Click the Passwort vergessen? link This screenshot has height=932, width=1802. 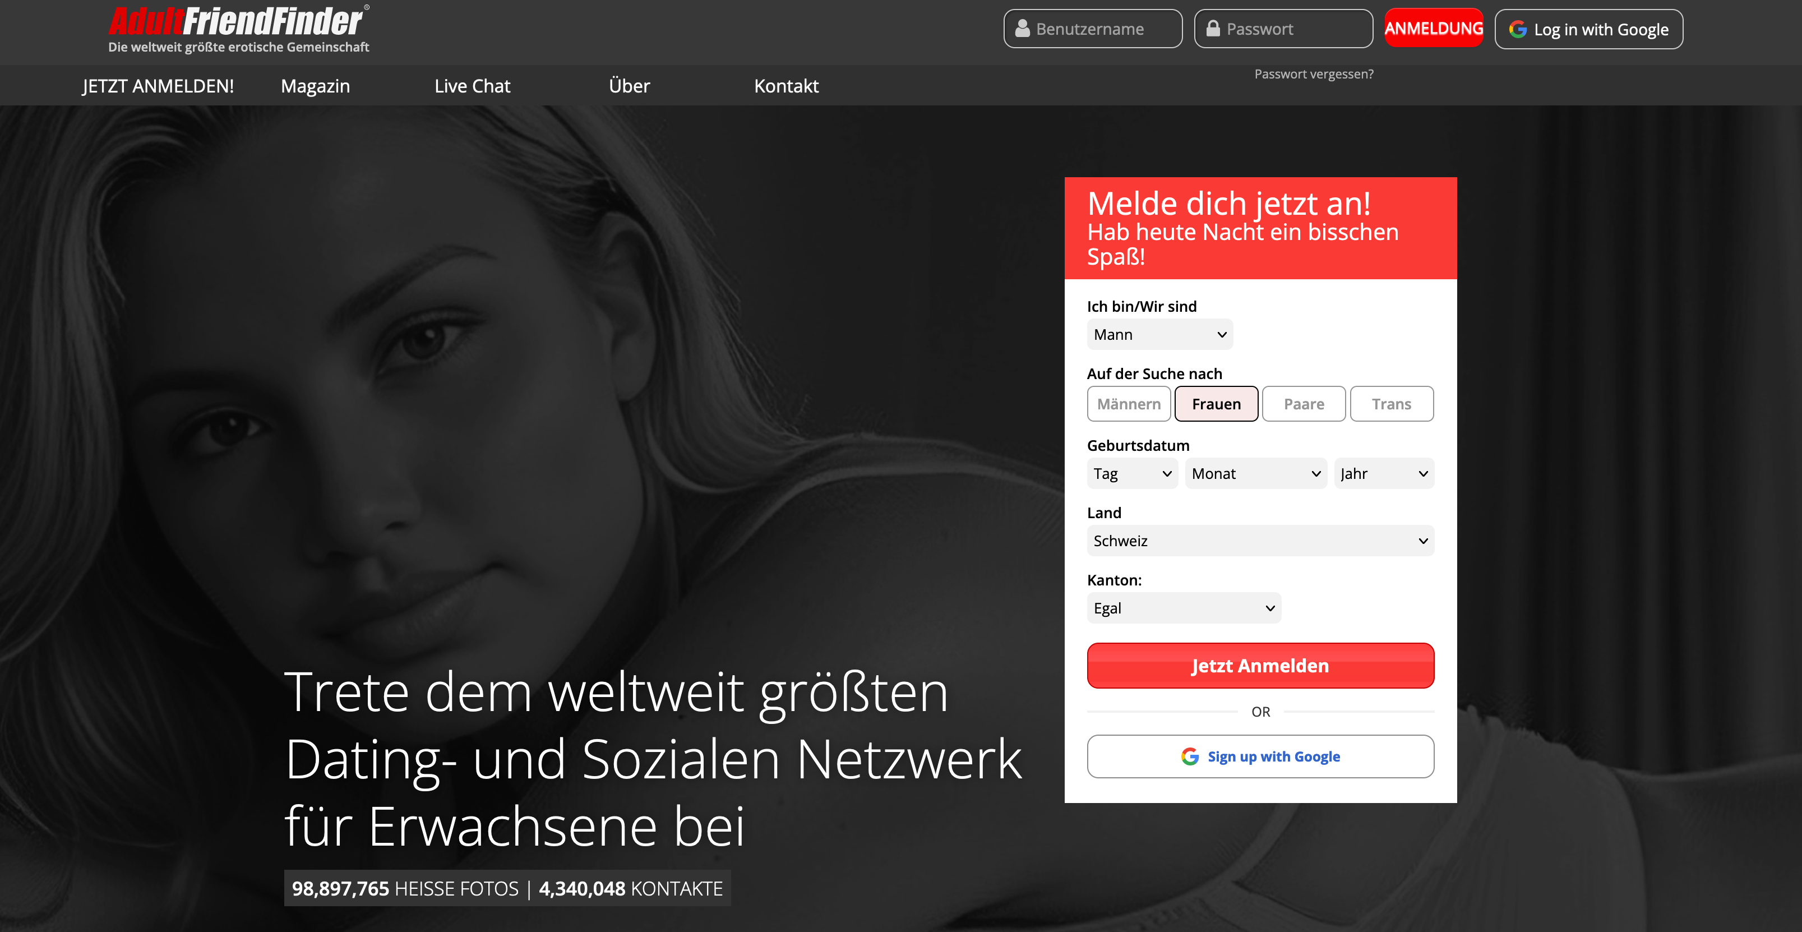1314,74
